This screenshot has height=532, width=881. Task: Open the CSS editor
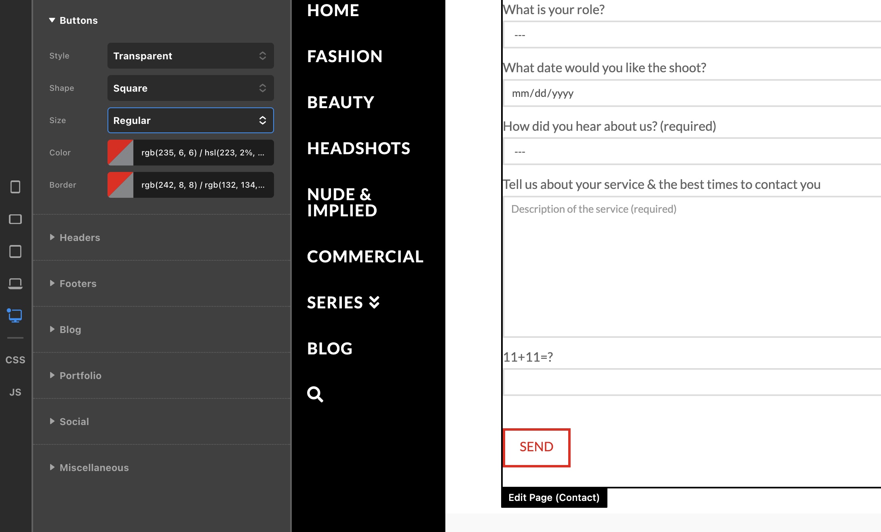point(15,360)
